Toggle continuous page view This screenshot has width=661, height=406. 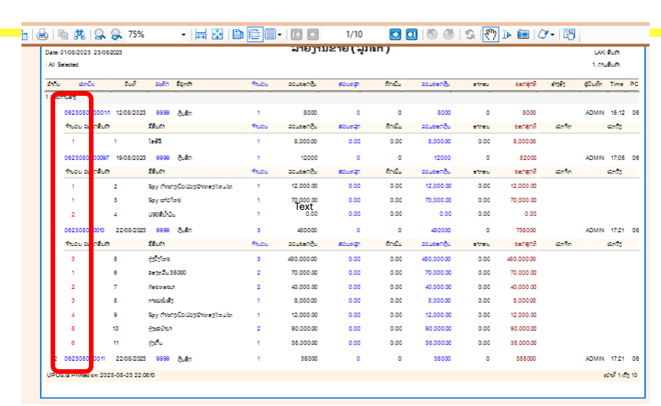click(x=255, y=34)
